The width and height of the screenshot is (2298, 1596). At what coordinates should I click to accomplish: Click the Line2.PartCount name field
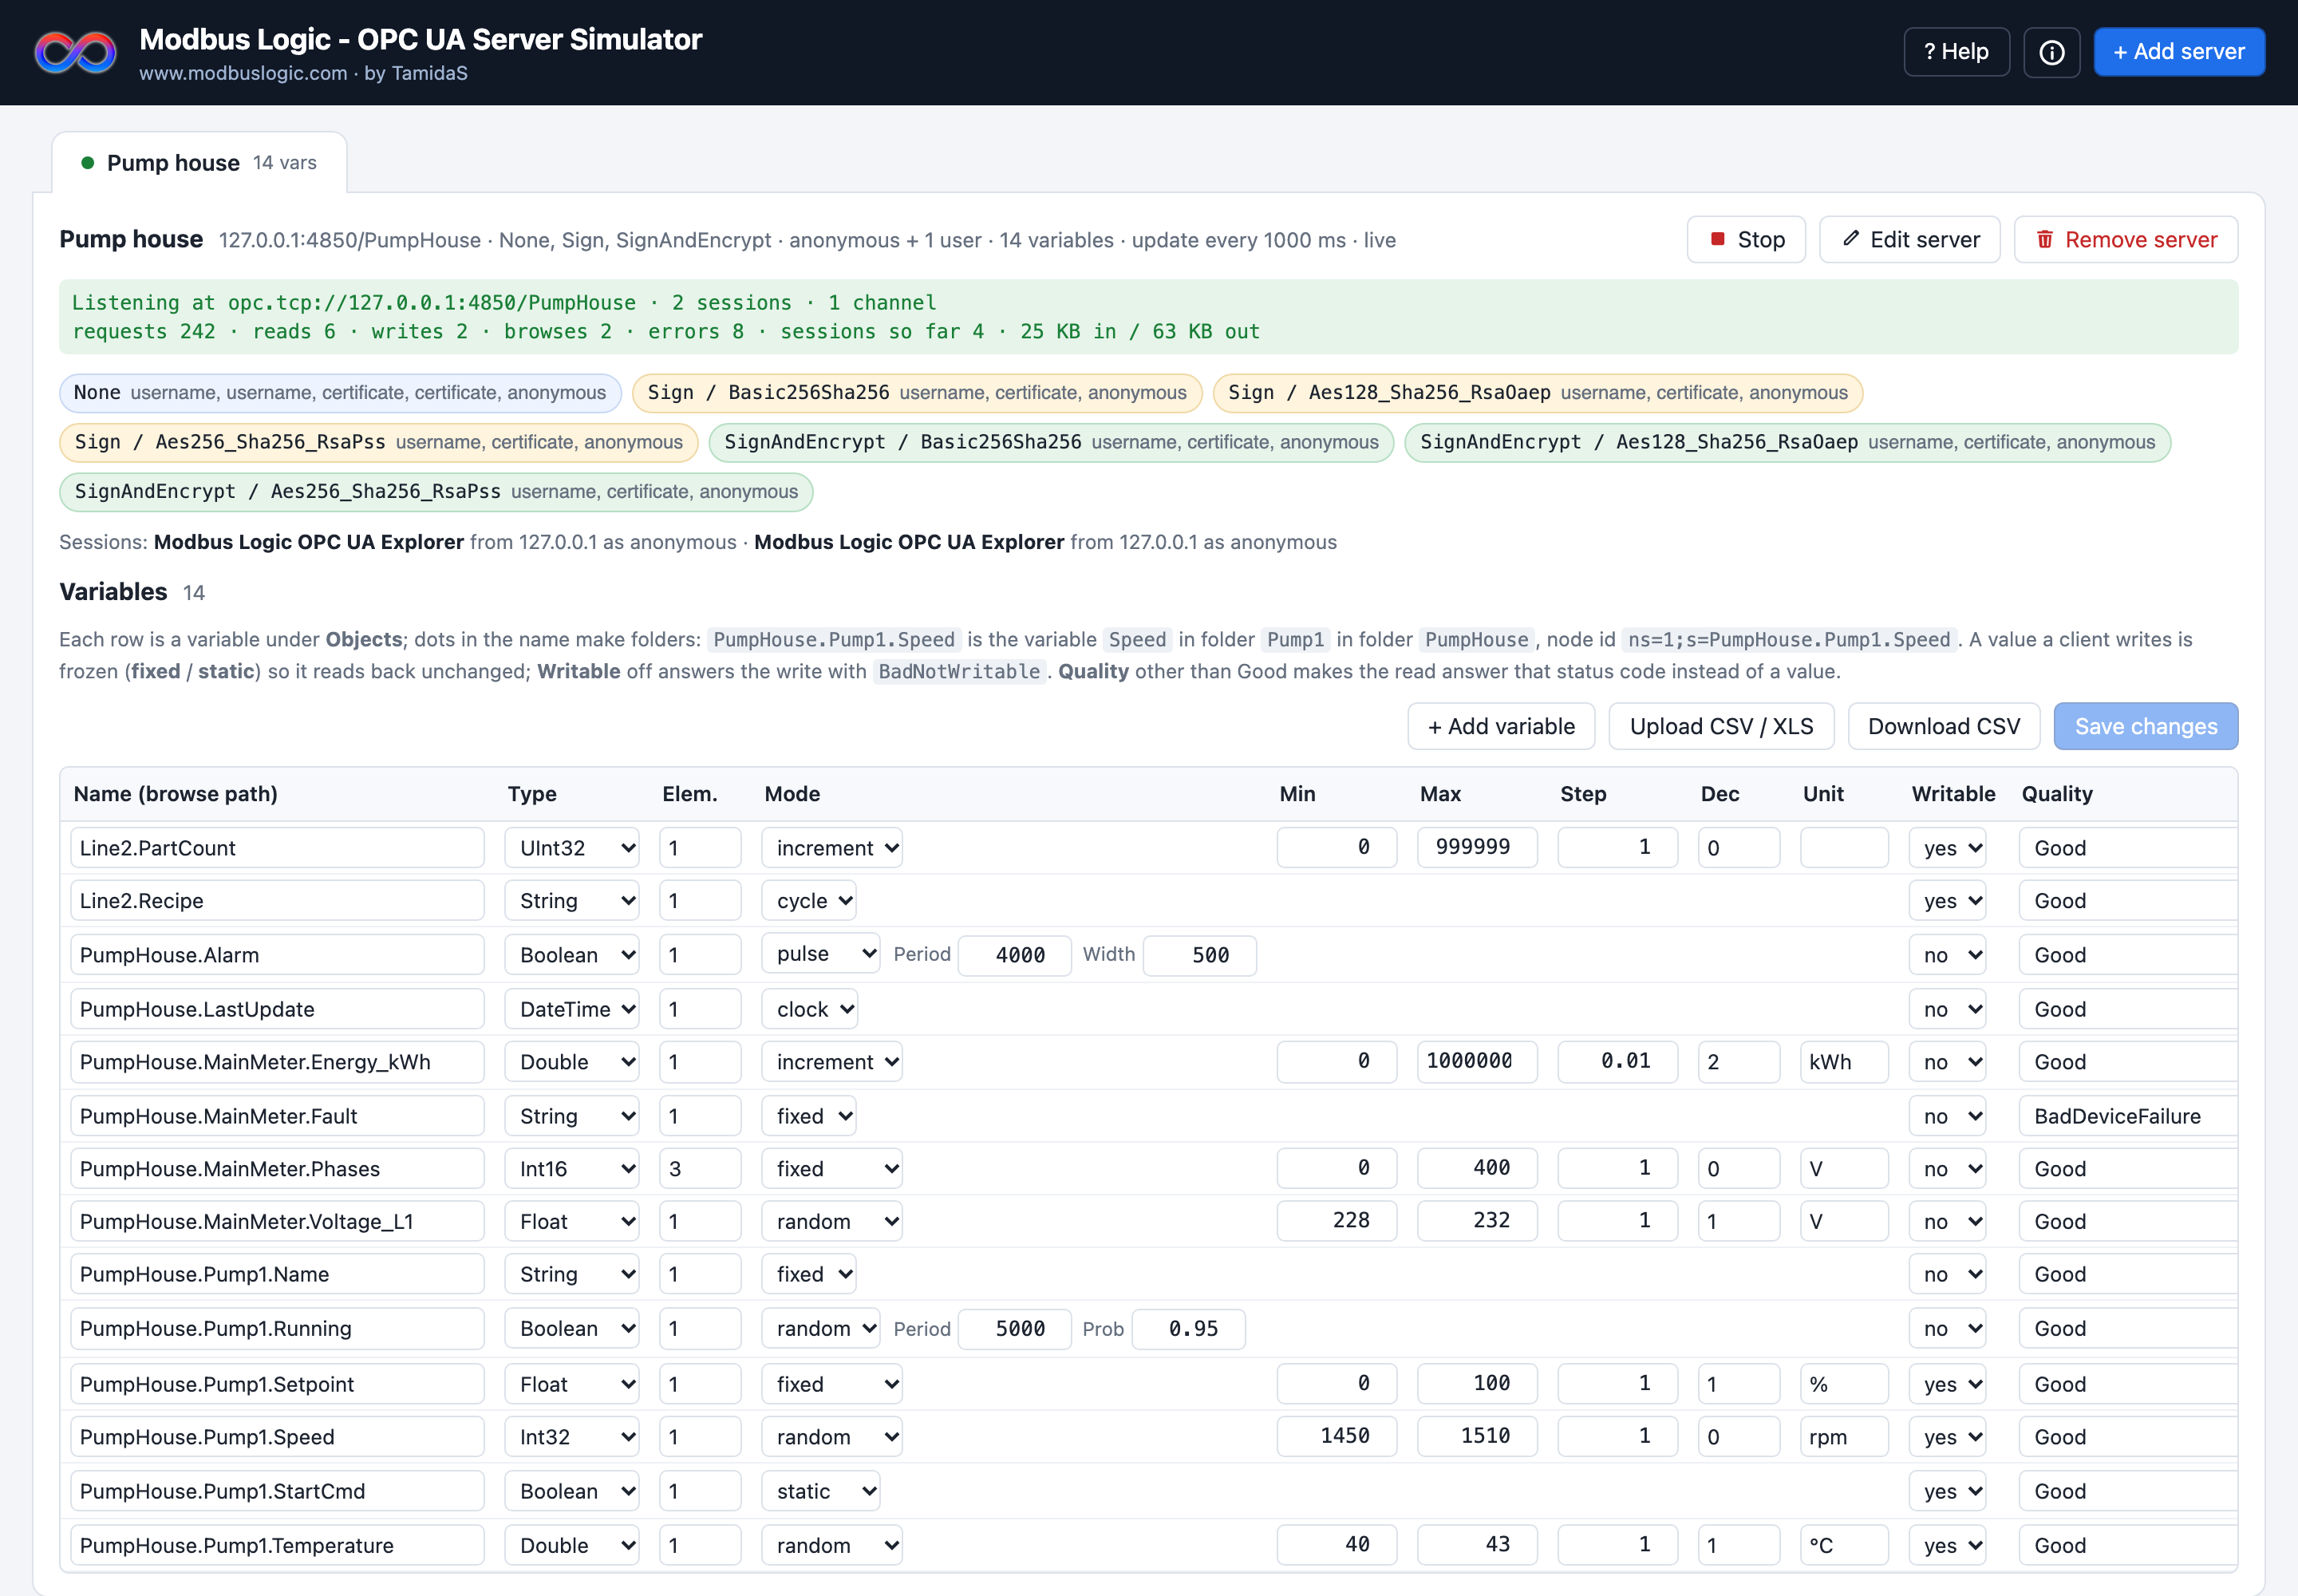pos(277,848)
